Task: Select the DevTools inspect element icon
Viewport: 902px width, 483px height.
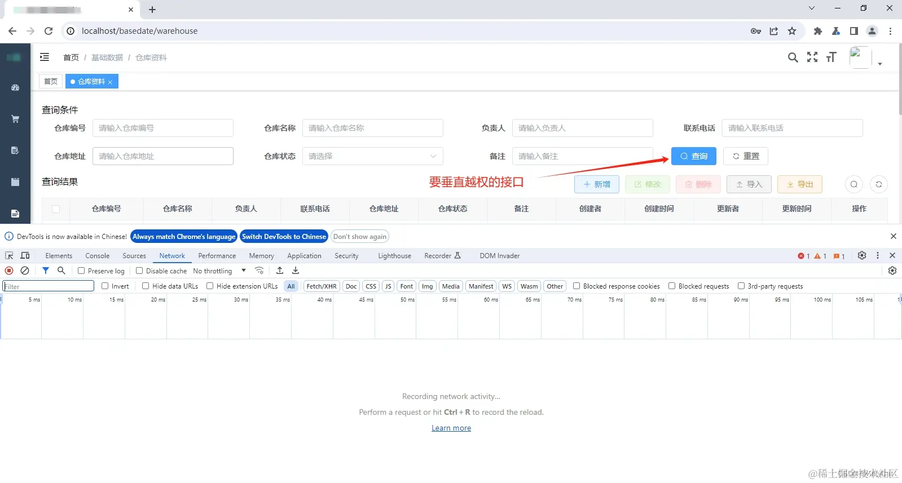Action: tap(9, 255)
